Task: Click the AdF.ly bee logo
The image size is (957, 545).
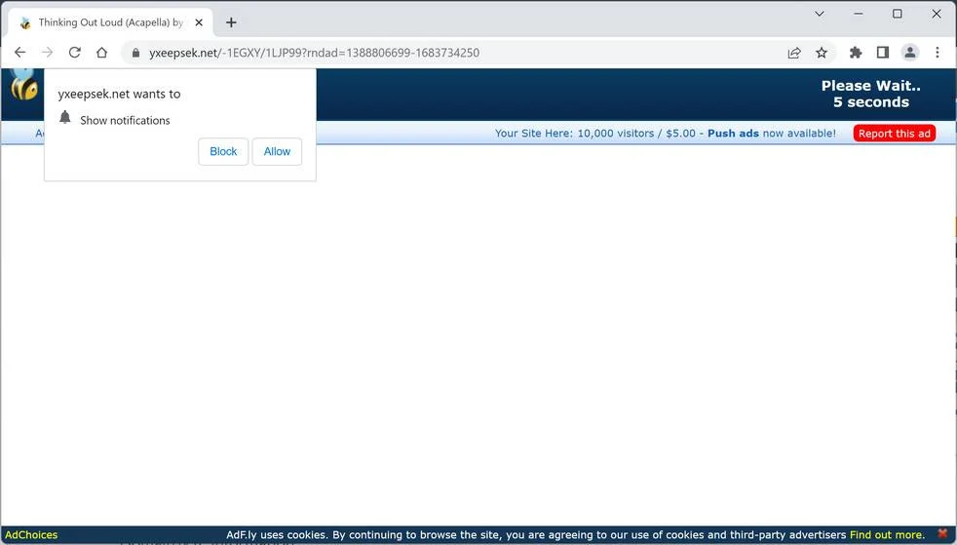Action: (x=24, y=84)
